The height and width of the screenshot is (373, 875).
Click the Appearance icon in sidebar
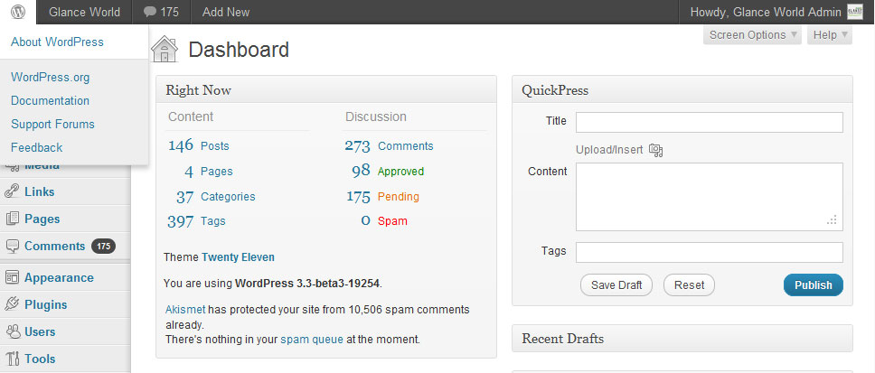[x=12, y=277]
